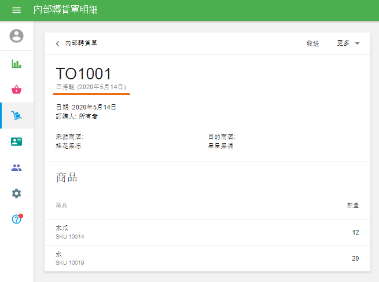Click the TO1001 order number heading
Image resolution: width=379 pixels, height=282 pixels.
(x=83, y=74)
